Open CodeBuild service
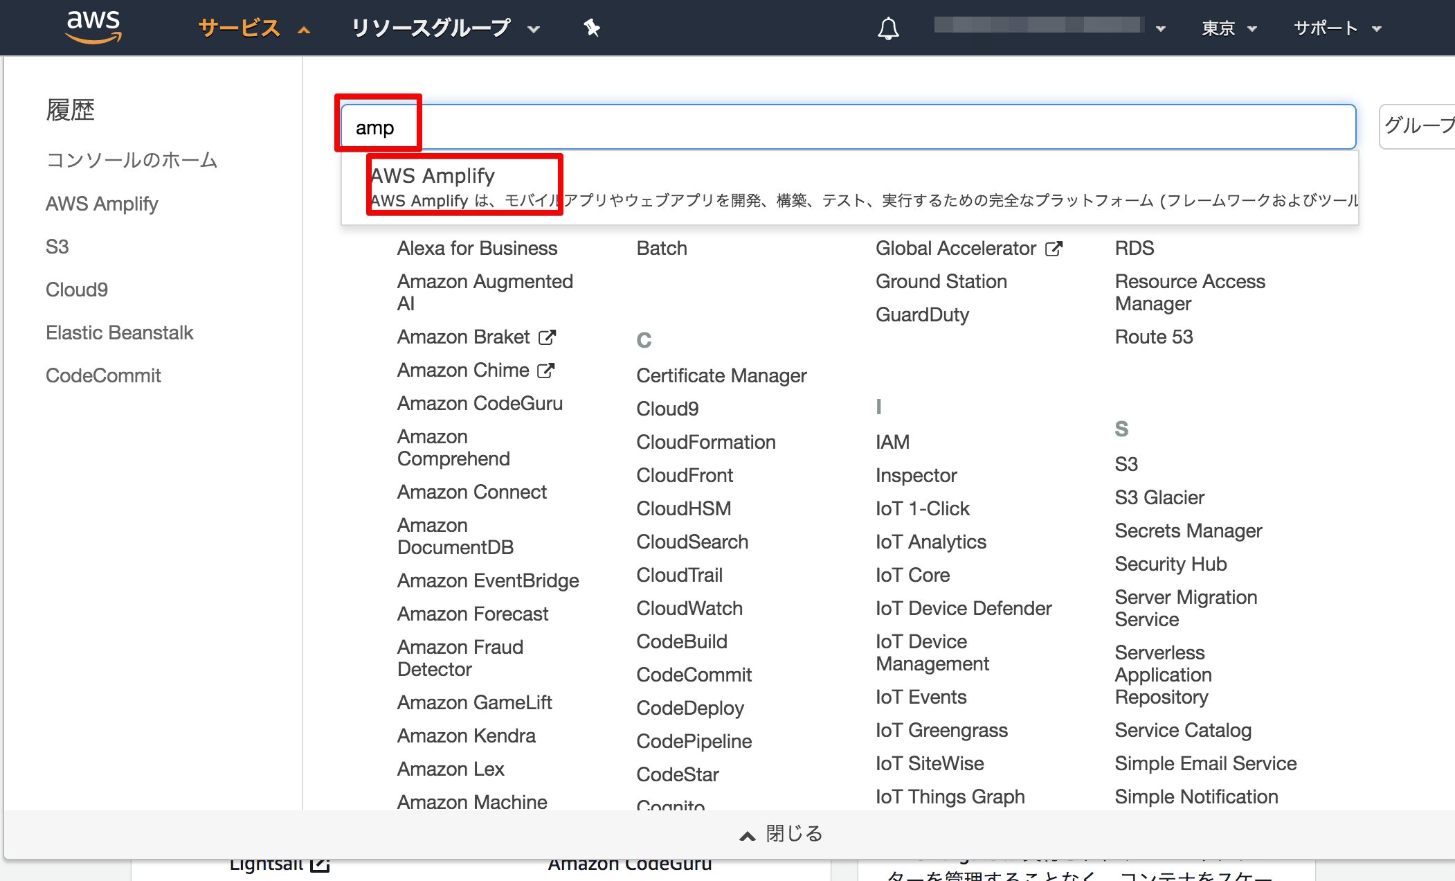Viewport: 1455px width, 881px height. 682,641
